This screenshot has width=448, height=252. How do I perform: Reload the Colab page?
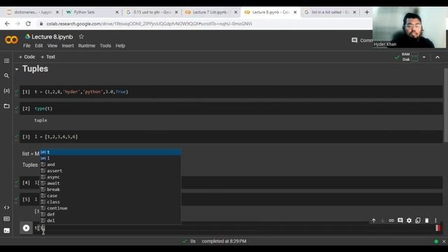coord(28,24)
